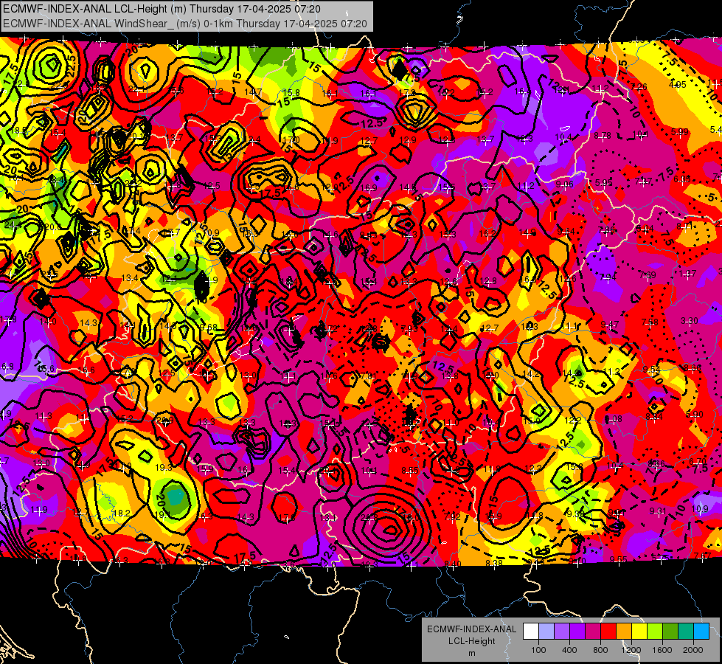Click the sky blue legend swatch

[701, 632]
